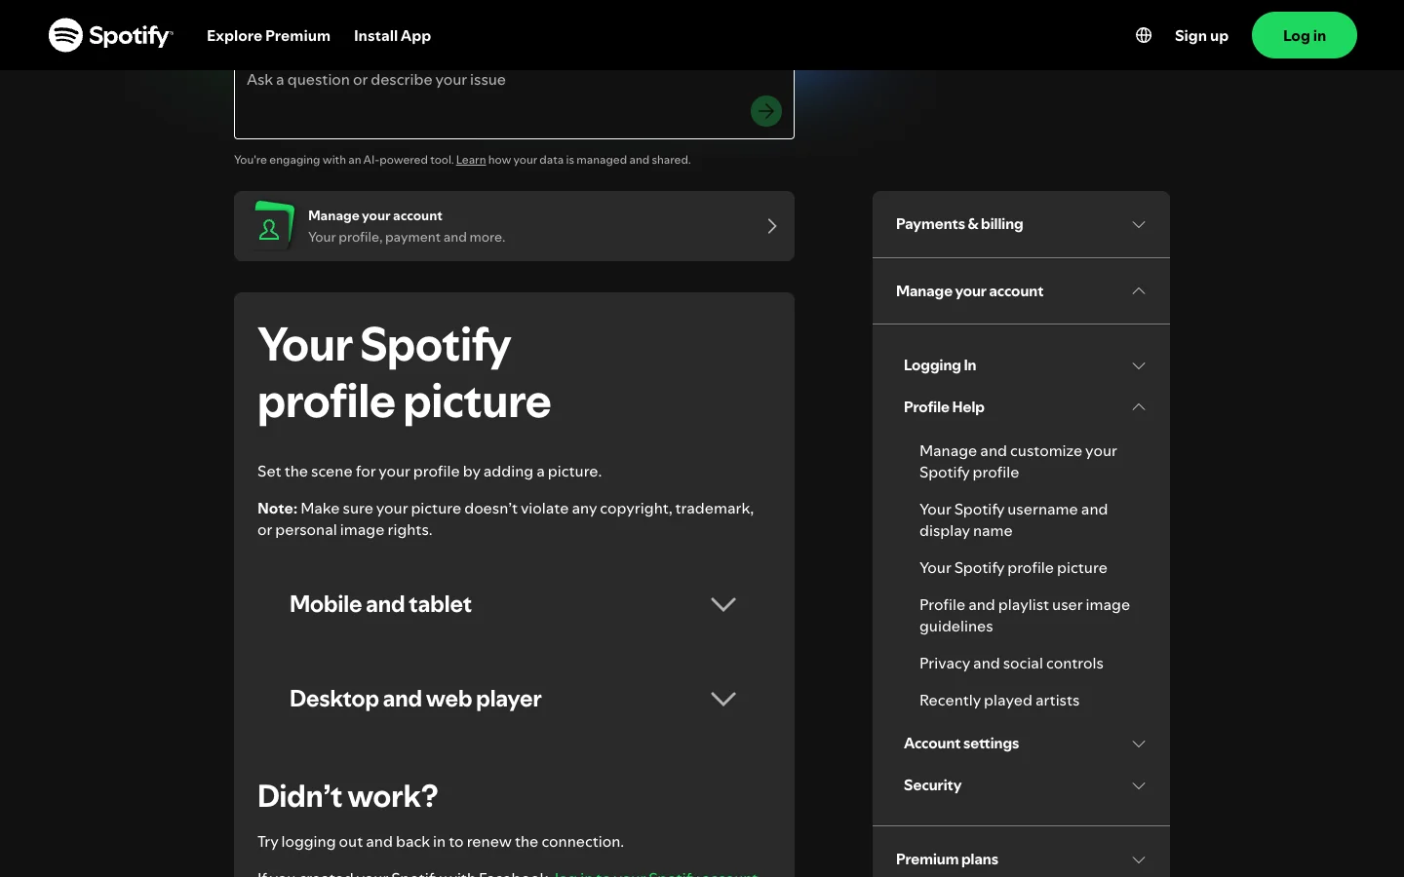
Task: Expand Payments & billing chevron
Action: tap(1138, 224)
